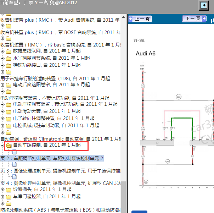
Task: Go to next page with 下一页 button
Action: click(194, 18)
